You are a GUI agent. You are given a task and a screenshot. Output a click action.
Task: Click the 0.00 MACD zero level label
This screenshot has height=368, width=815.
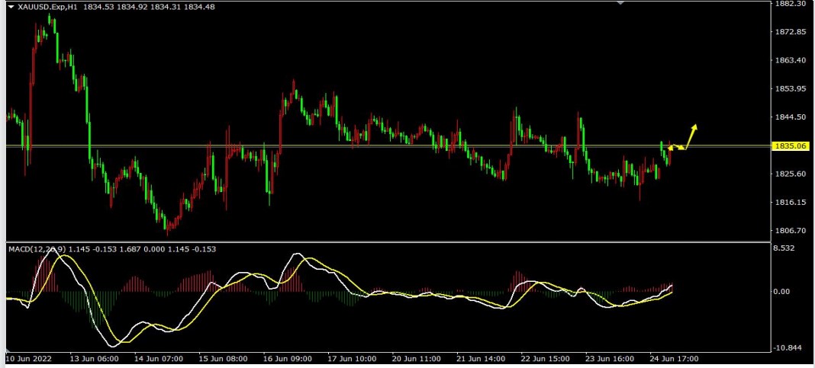[x=783, y=292]
